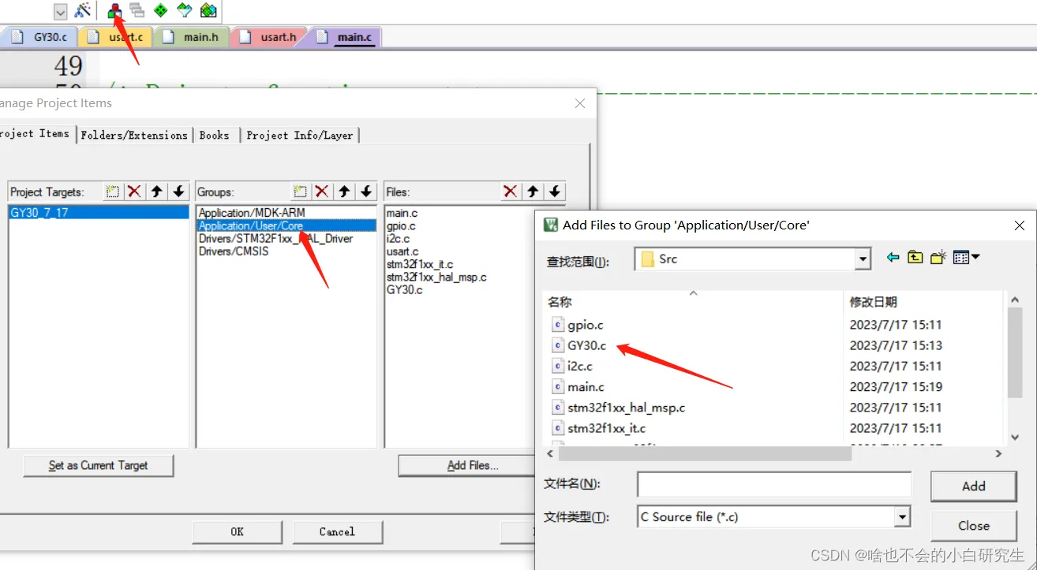Move Project Target down arrow
The width and height of the screenshot is (1037, 570).
(179, 192)
